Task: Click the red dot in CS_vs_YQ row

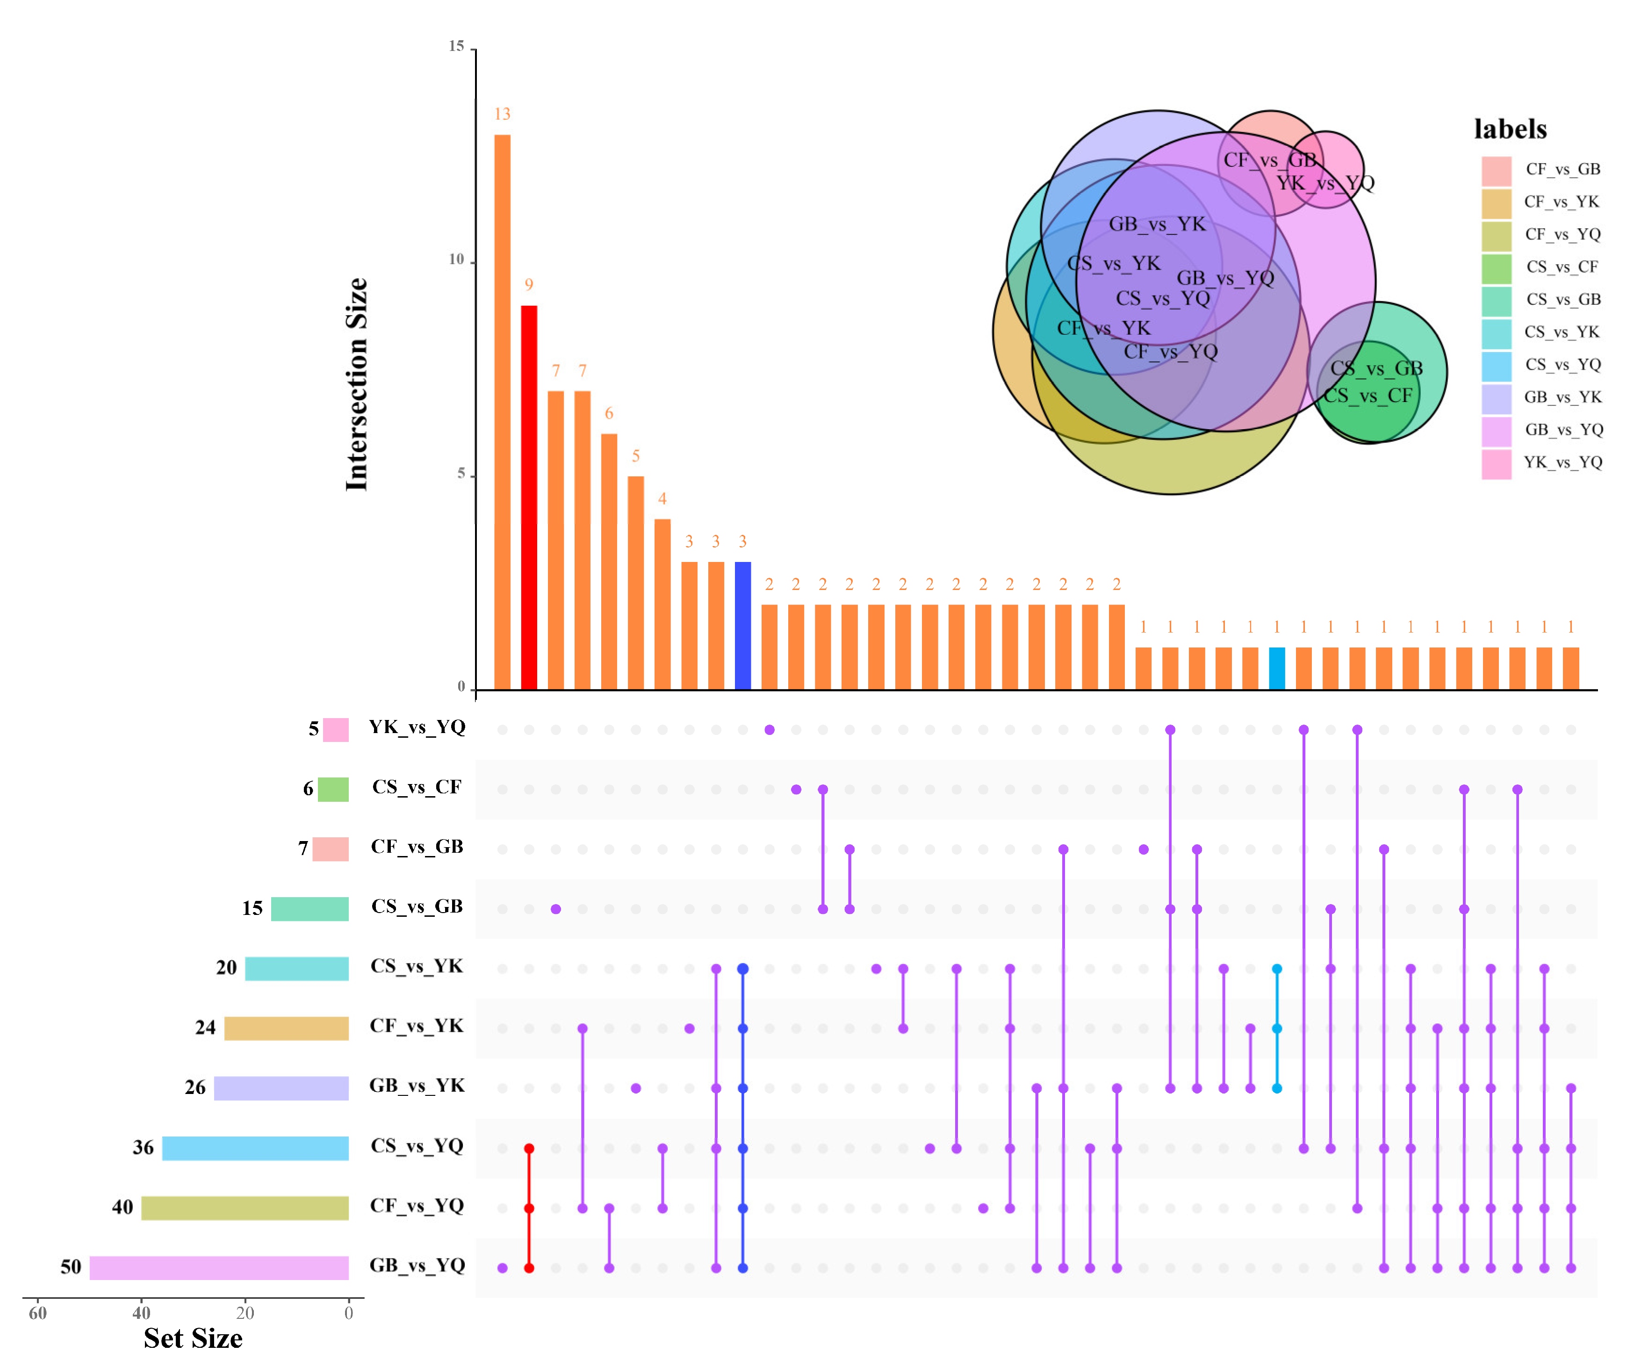Action: pos(529,1148)
